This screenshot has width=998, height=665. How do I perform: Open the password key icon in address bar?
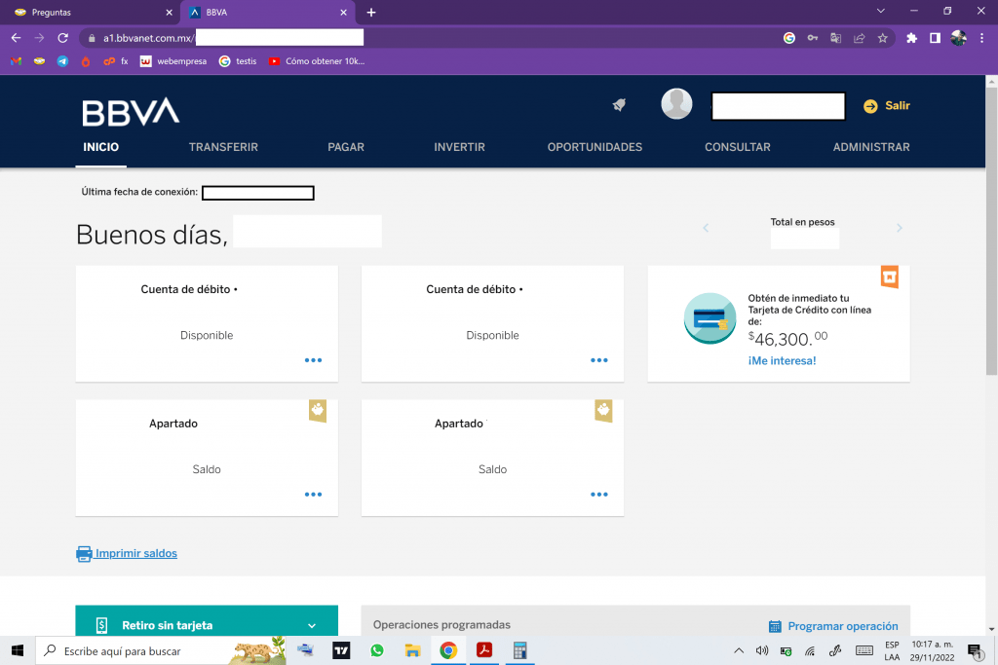pyautogui.click(x=813, y=38)
